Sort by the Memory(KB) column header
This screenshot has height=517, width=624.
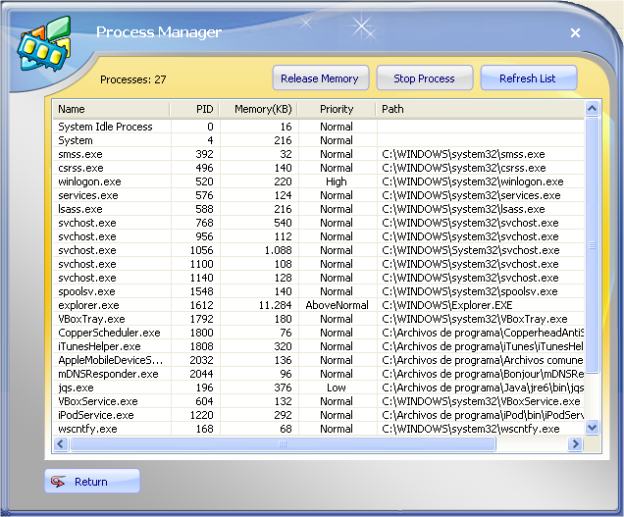pyautogui.click(x=258, y=109)
